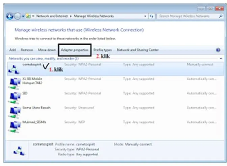Image resolution: width=227 pixels, height=166 pixels.
Task: Select Sisma Utara Bawah network name
Action: pos(36,108)
